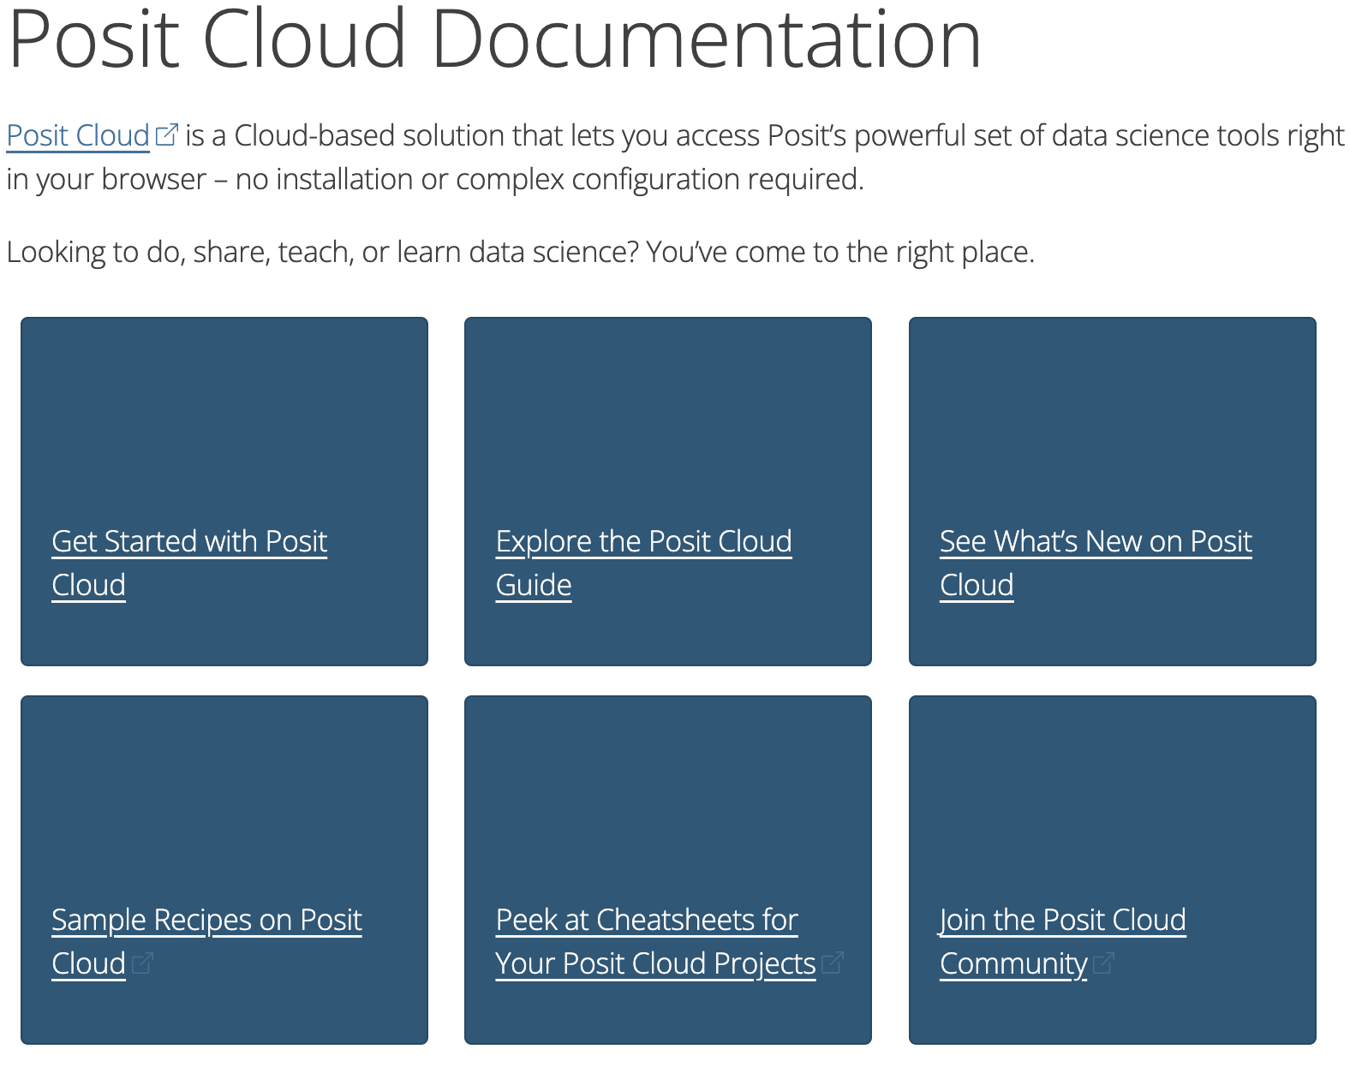Click the Posit Cloud Documentation page heading
The width and height of the screenshot is (1350, 1067).
pyautogui.click(x=494, y=39)
